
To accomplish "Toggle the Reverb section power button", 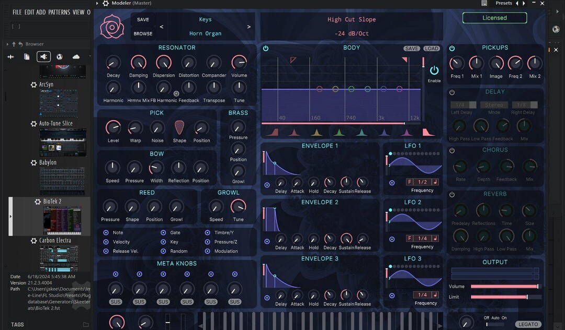I will pyautogui.click(x=452, y=194).
